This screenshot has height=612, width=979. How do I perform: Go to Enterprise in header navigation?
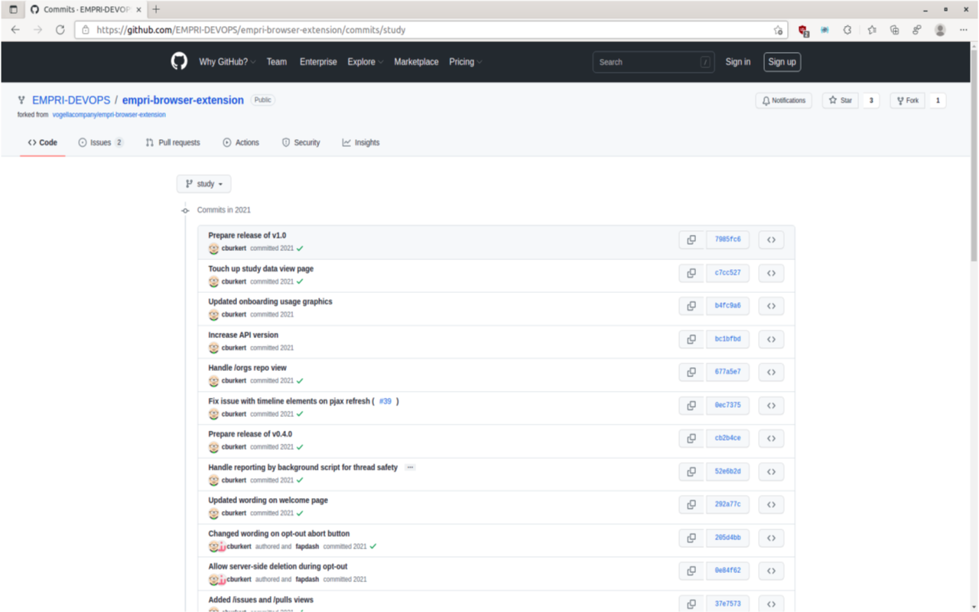point(318,62)
